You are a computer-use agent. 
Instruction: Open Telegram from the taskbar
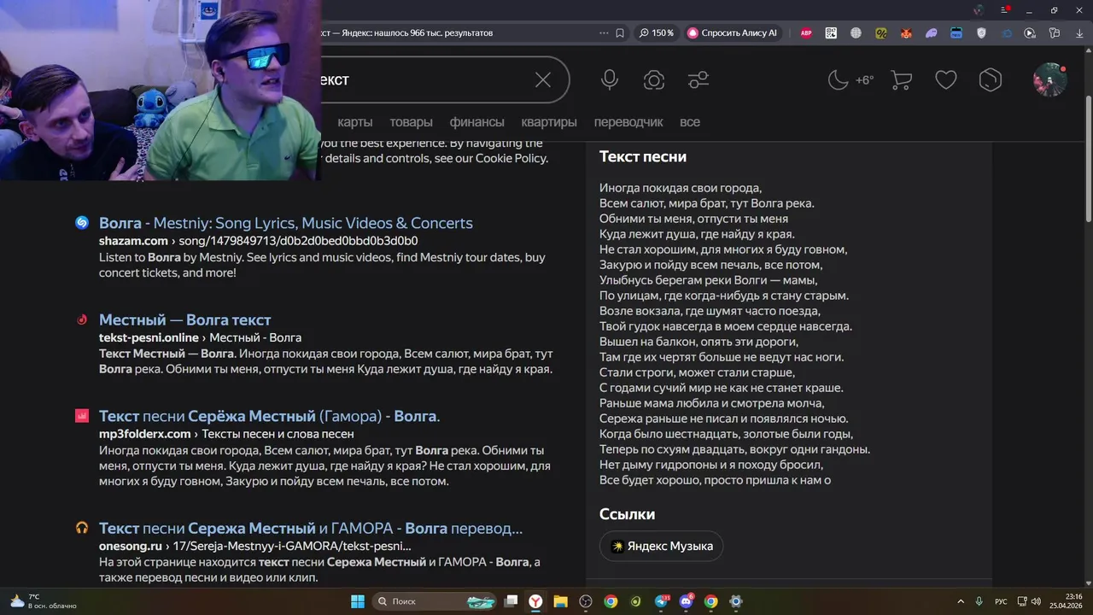click(x=661, y=601)
